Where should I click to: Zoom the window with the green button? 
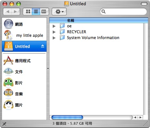pyautogui.click(x=19, y=4)
